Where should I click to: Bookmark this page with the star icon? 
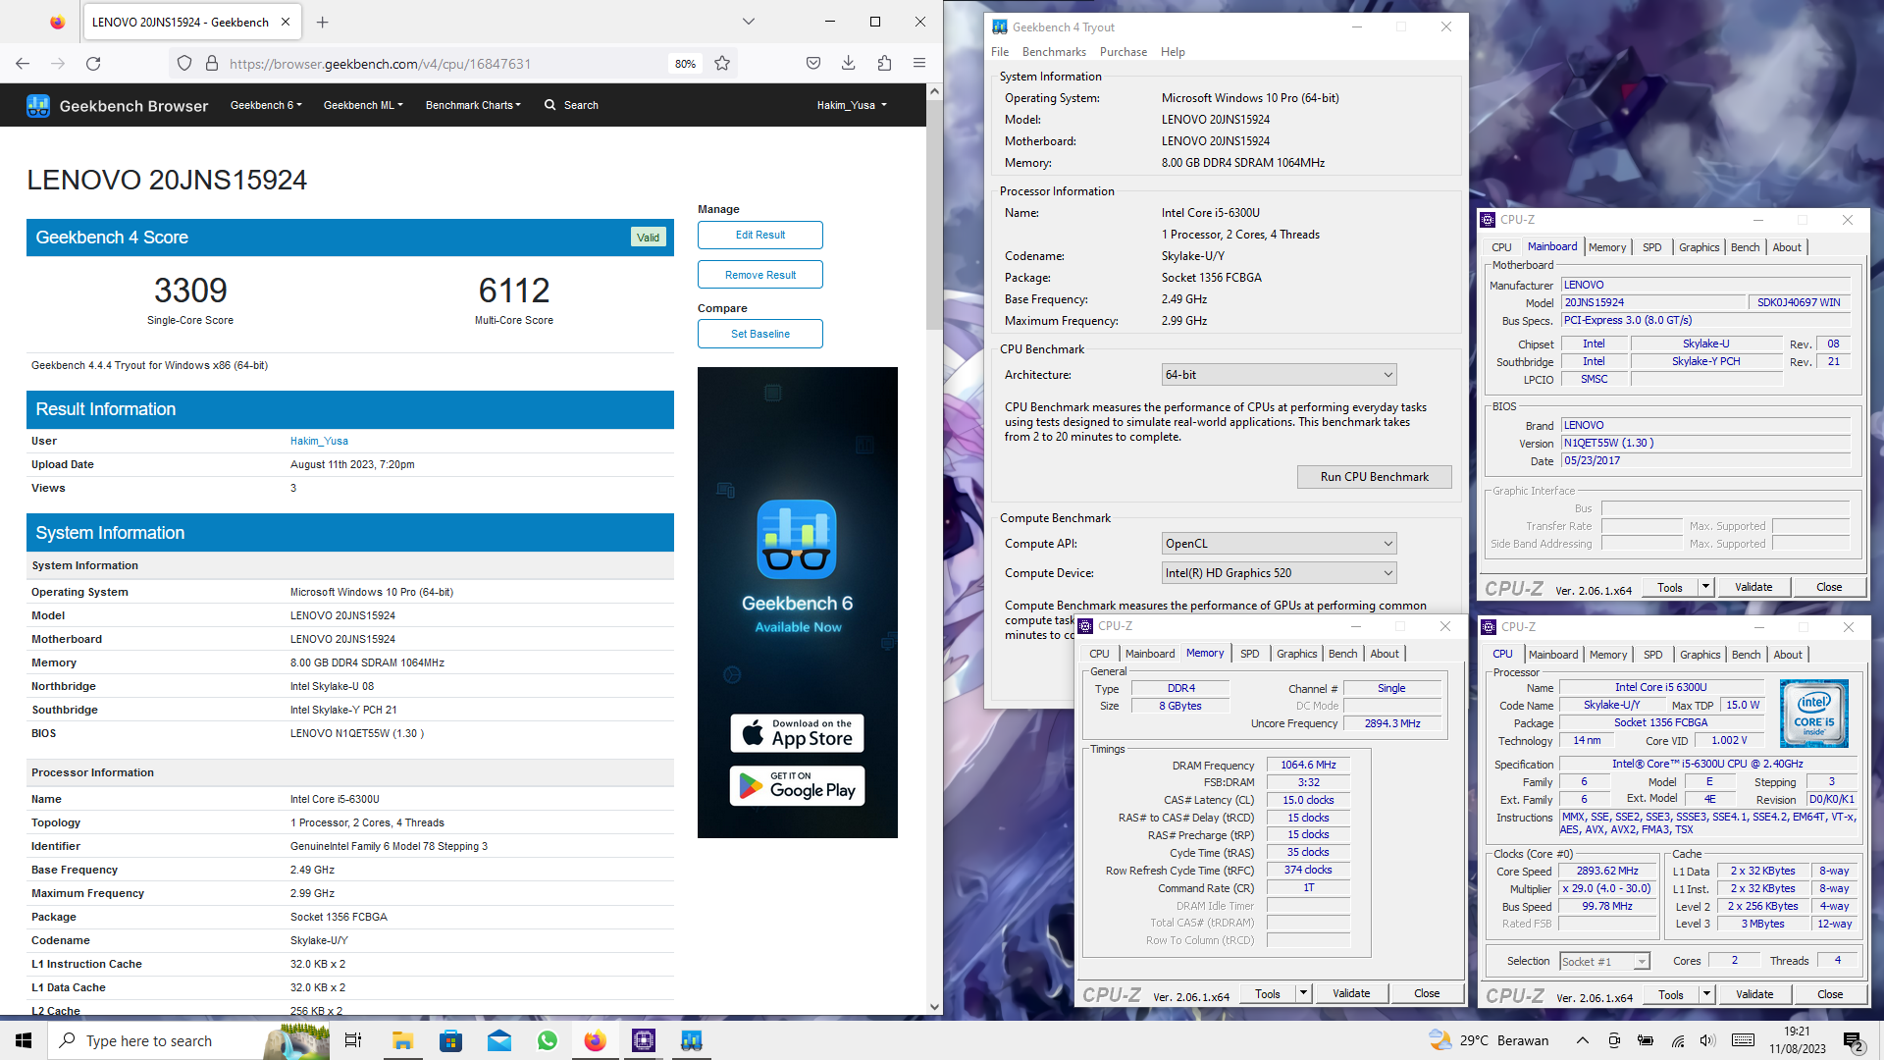[722, 64]
